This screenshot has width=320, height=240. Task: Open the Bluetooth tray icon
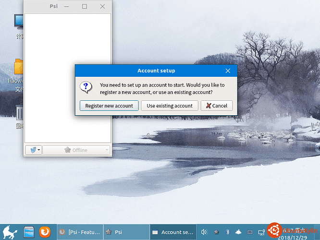point(228,232)
